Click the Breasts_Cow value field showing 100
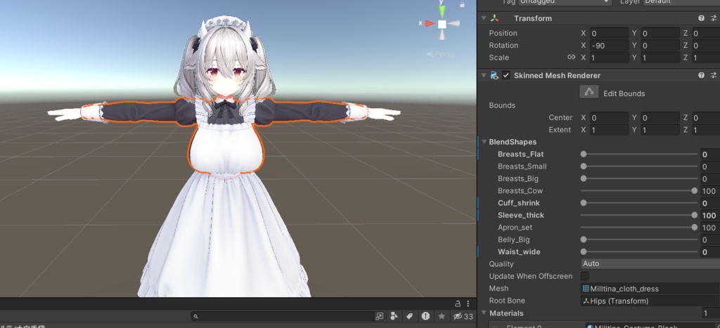Screen dimensions: 720x328 click(710, 191)
